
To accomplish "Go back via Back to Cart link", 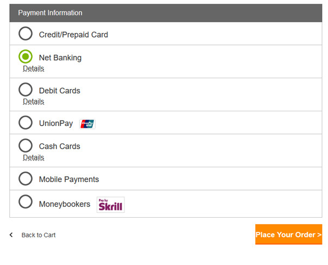I will [39, 235].
